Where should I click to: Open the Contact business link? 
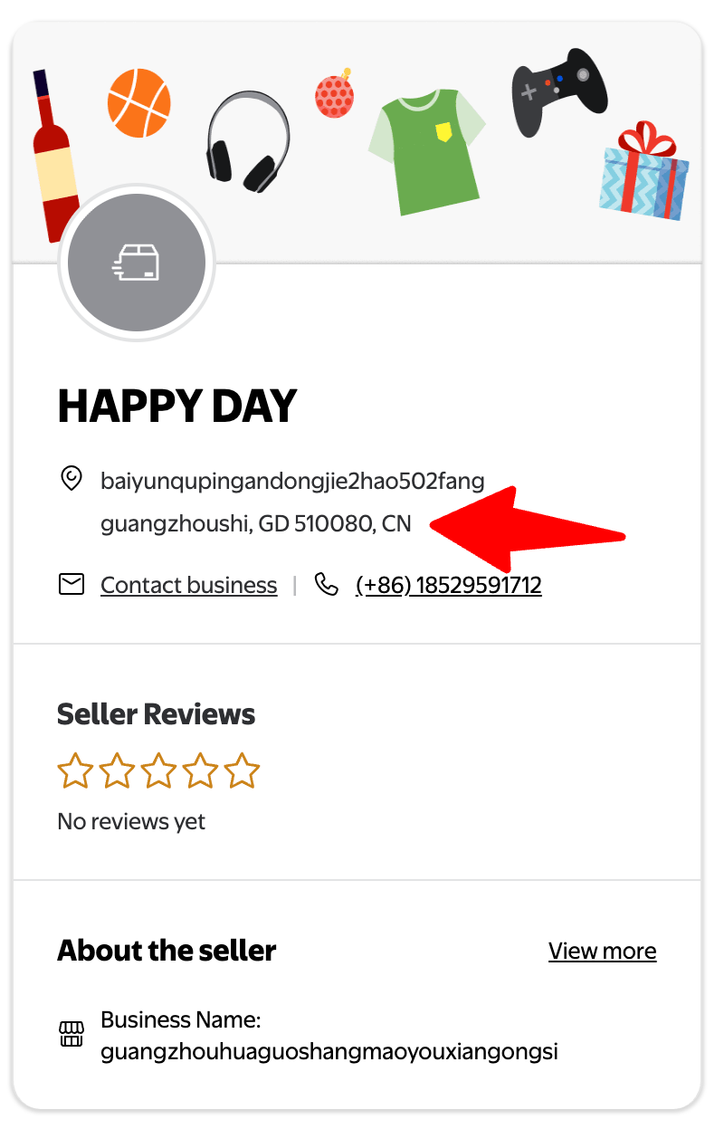click(189, 585)
